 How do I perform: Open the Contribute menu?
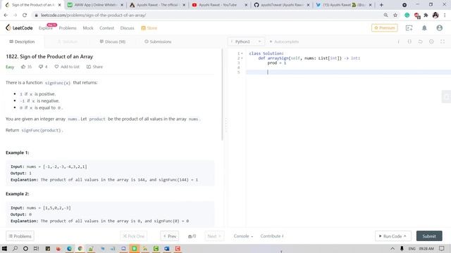pyautogui.click(x=272, y=236)
